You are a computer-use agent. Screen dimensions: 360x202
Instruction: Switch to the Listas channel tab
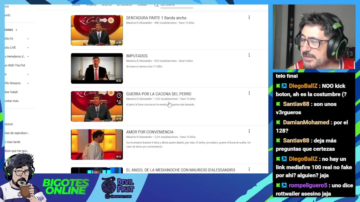pos(142,5)
